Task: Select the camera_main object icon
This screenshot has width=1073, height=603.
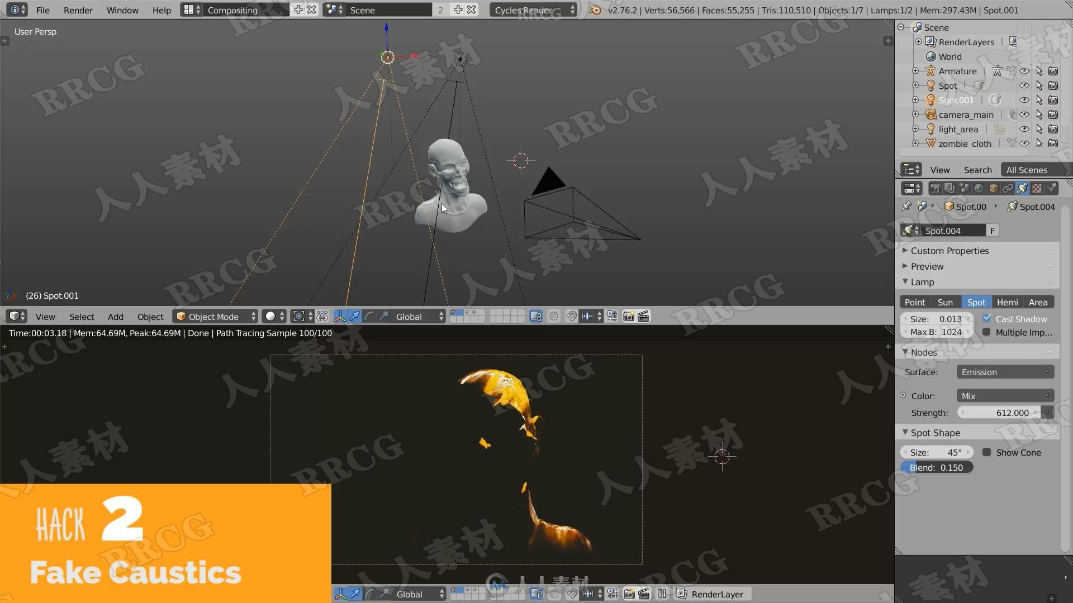Action: pos(930,114)
